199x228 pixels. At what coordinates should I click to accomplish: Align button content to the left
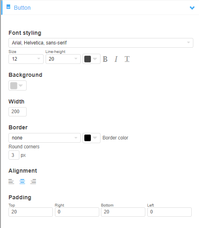[11, 182]
